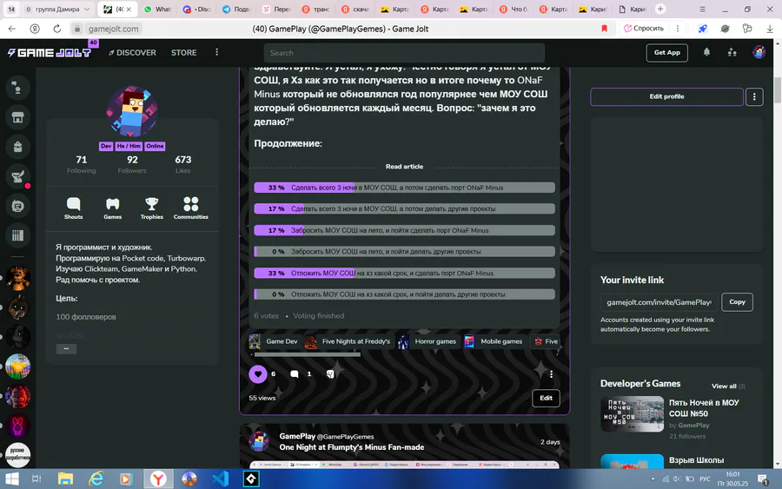Open Visual Studio Code from taskbar
The width and height of the screenshot is (782, 489).
tap(220, 479)
